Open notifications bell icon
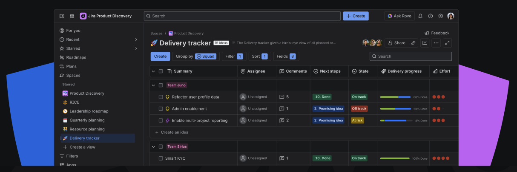The image size is (517, 172). tap(420, 16)
